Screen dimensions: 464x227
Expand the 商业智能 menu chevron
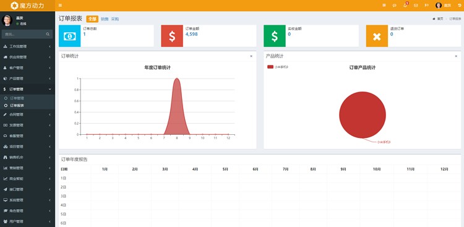49,179
